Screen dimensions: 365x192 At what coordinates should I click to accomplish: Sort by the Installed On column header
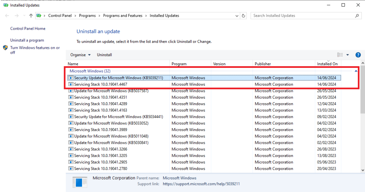pos(328,64)
